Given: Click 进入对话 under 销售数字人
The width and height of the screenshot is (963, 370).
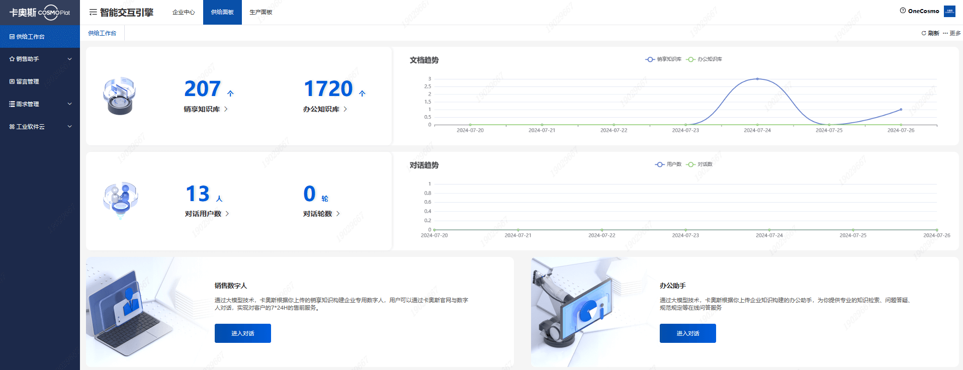Looking at the screenshot, I should (x=243, y=333).
